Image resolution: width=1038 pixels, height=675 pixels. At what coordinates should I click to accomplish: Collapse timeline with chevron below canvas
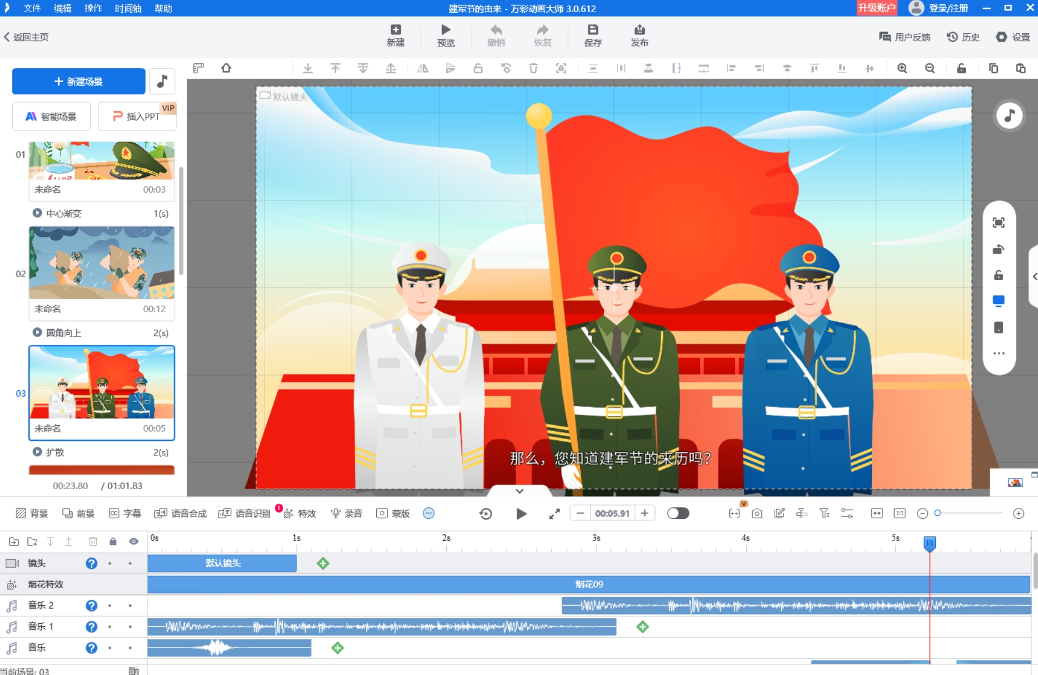520,491
